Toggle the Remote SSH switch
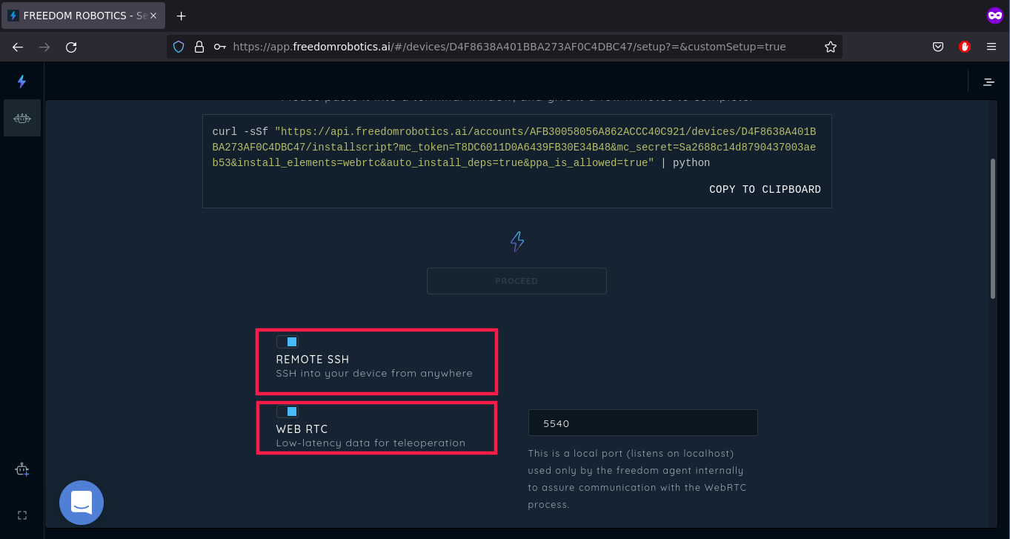This screenshot has height=539, width=1010. click(x=287, y=342)
